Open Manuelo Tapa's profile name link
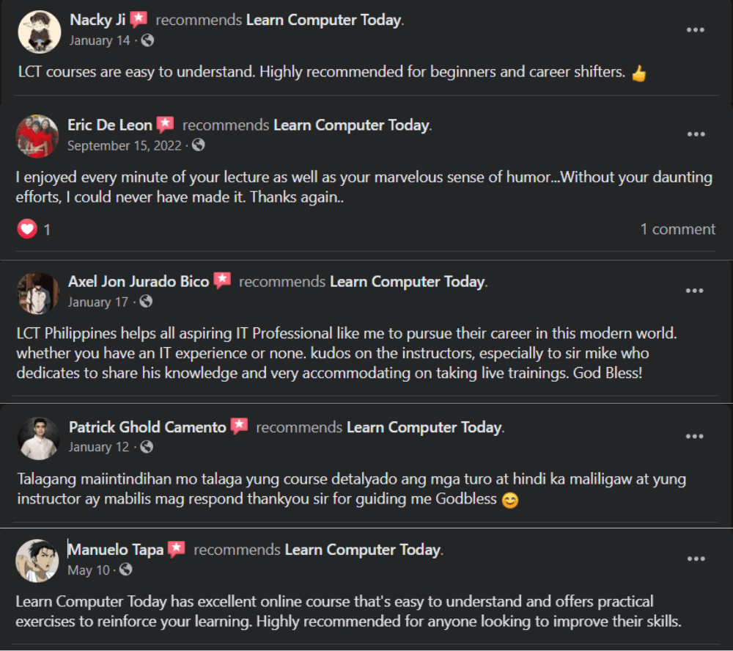The height and width of the screenshot is (651, 733). [116, 549]
